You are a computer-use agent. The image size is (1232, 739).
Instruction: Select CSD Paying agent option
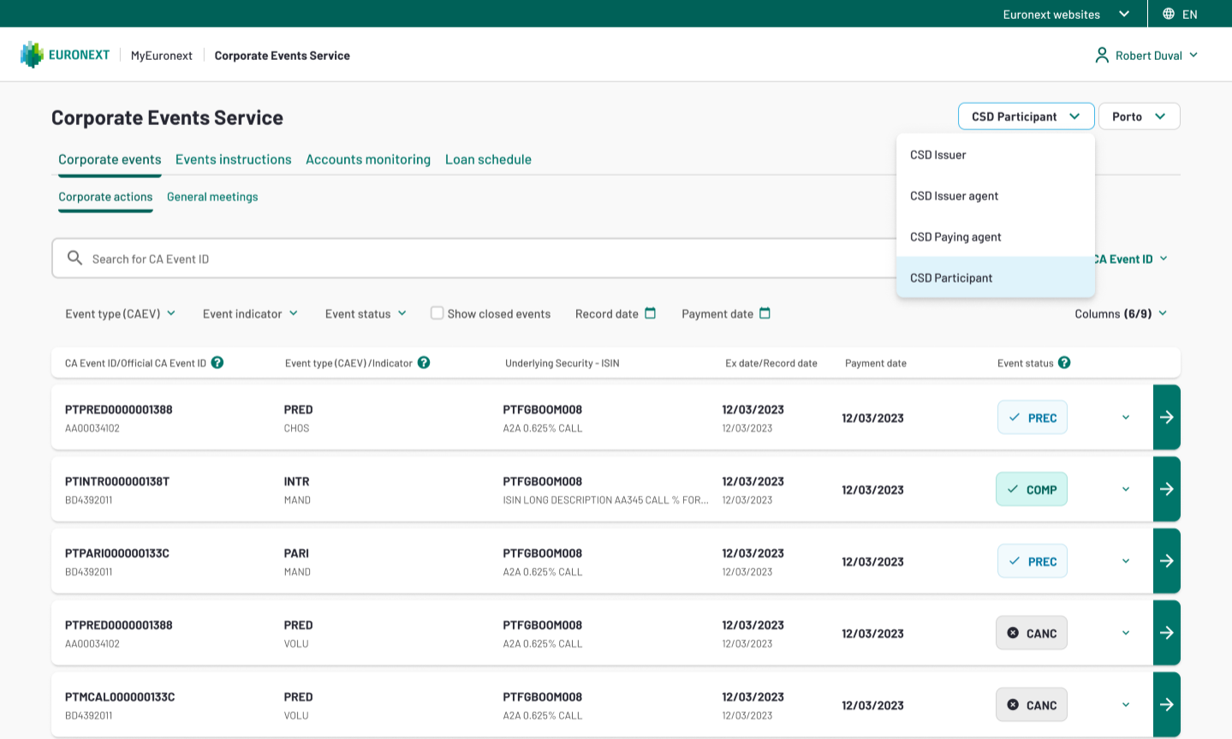tap(996, 236)
